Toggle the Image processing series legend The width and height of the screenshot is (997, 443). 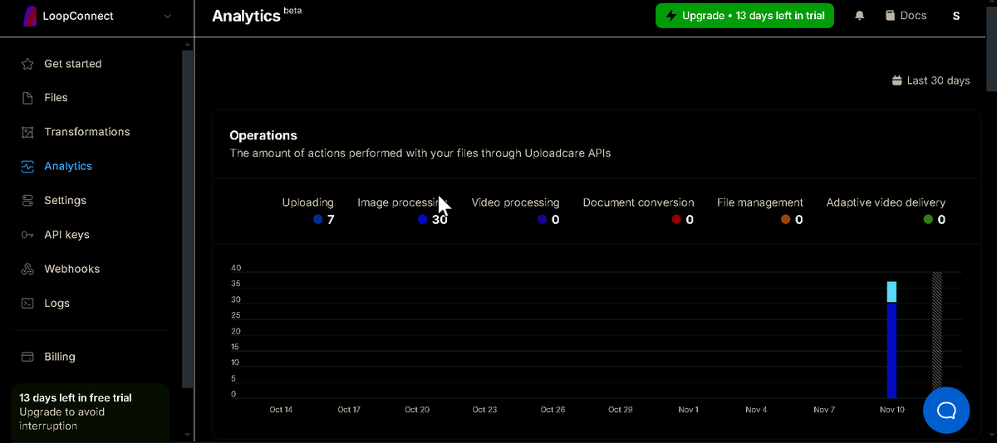pyautogui.click(x=403, y=211)
